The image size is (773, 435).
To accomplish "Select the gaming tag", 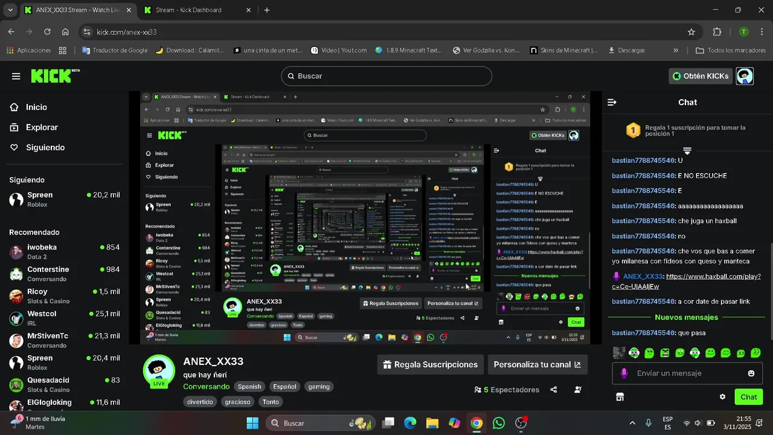I will point(319,387).
